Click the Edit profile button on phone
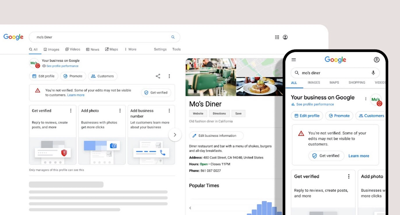This screenshot has height=215, width=400. point(307,116)
